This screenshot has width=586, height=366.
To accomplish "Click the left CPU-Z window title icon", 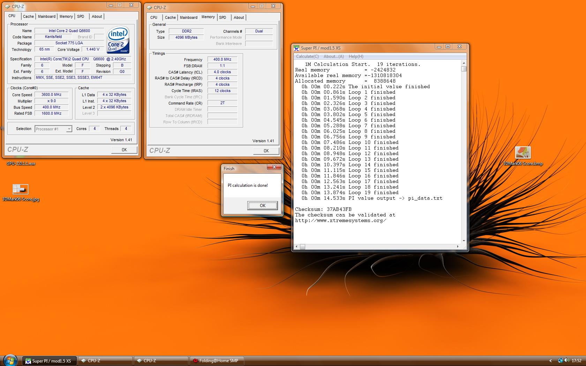I will pos(8,6).
